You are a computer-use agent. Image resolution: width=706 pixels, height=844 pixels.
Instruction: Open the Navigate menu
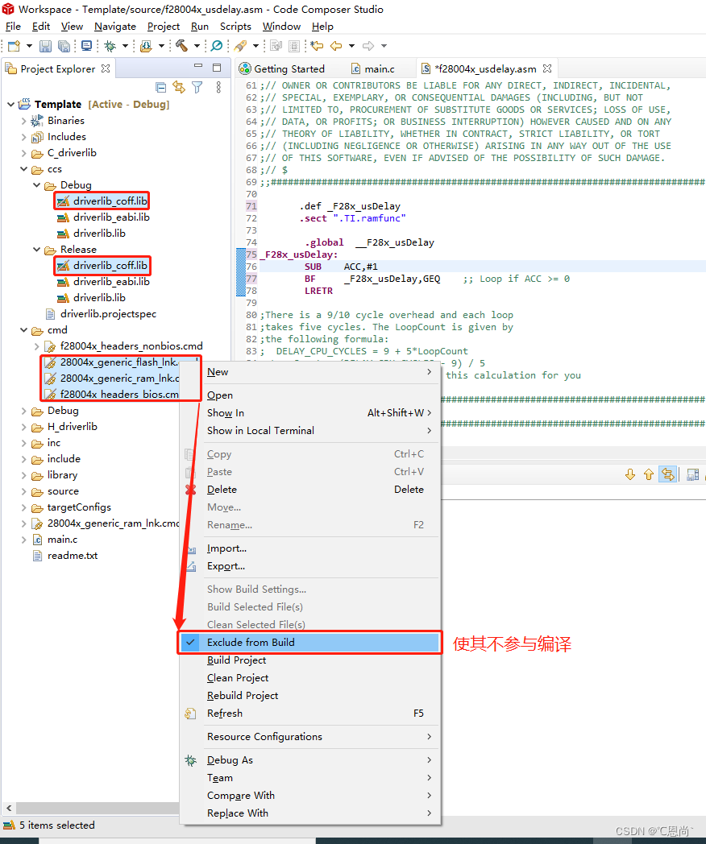[x=115, y=27]
